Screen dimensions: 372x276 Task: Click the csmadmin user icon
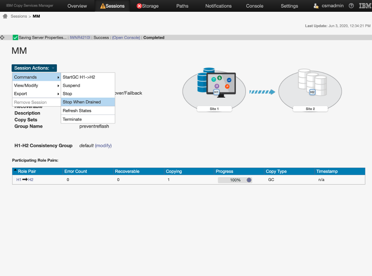click(x=316, y=6)
